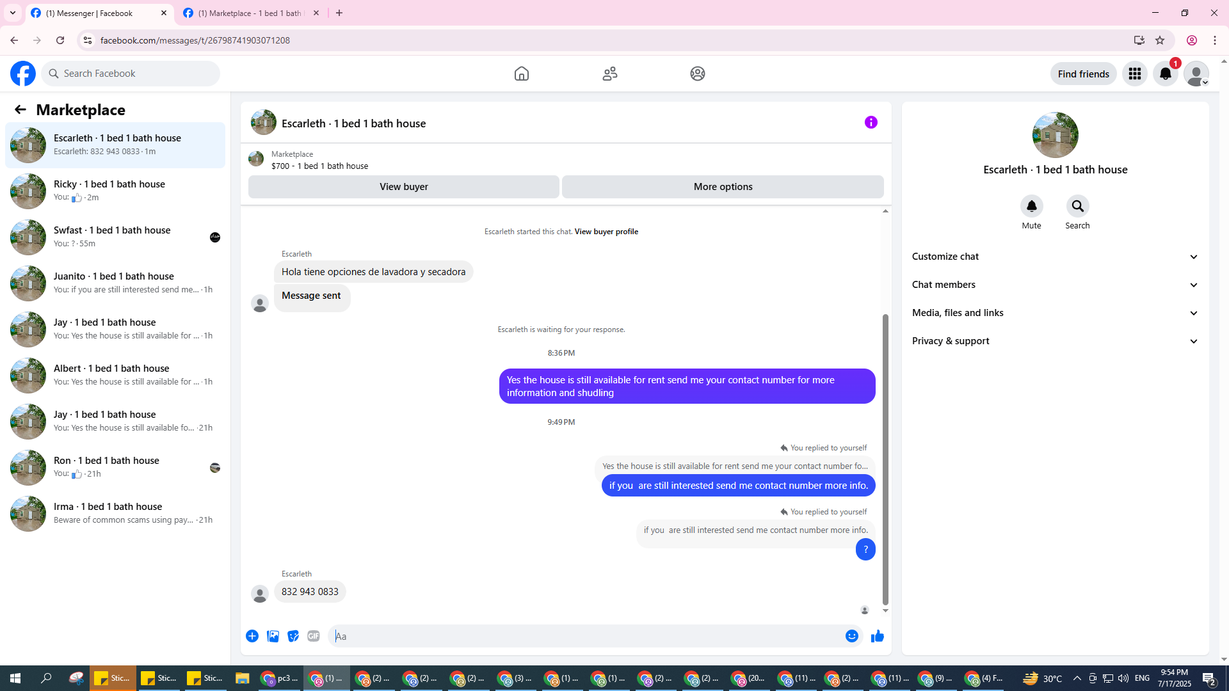Open File Explorer from the taskbar
This screenshot has height=691, width=1229.
pos(242,678)
